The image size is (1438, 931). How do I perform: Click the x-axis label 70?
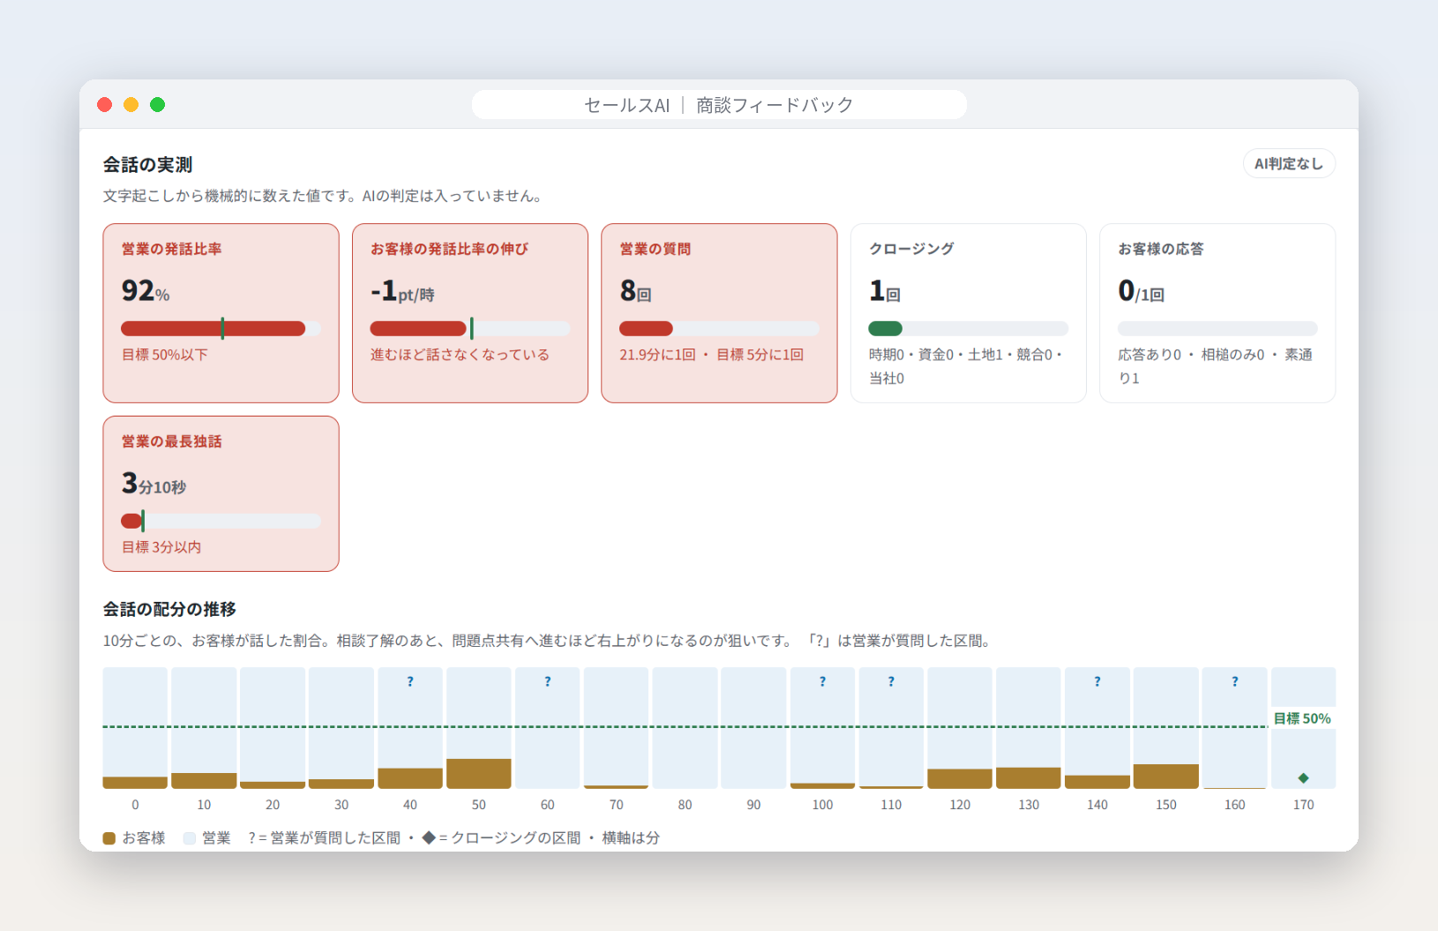[x=617, y=805]
